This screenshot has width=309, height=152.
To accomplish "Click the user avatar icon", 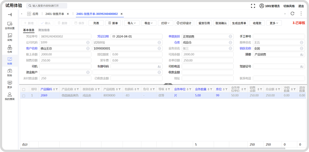I will pos(261,6).
